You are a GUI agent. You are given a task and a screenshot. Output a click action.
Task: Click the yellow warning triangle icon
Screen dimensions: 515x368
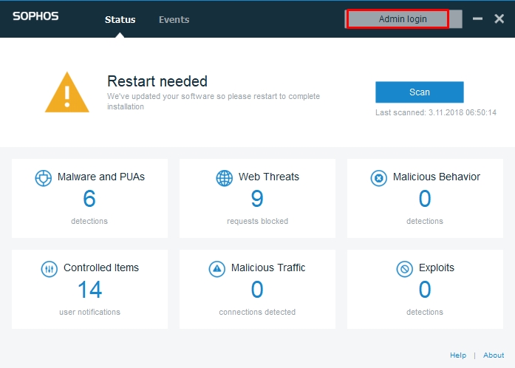(67, 92)
